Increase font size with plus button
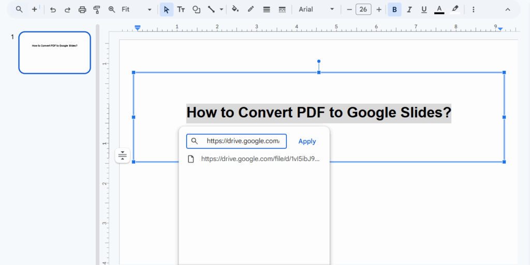This screenshot has width=530, height=265. pos(379,9)
